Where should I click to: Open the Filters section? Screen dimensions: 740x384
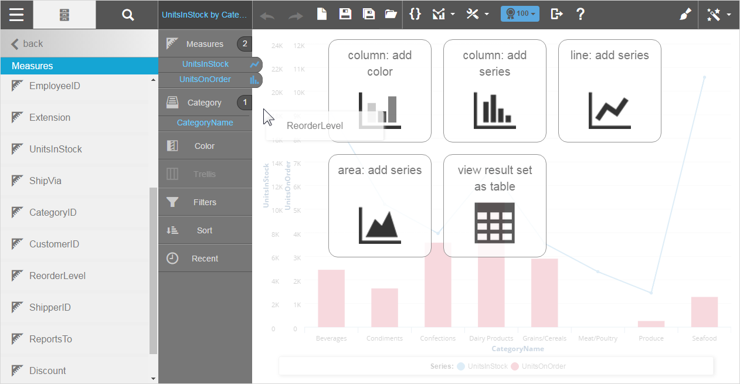[205, 202]
